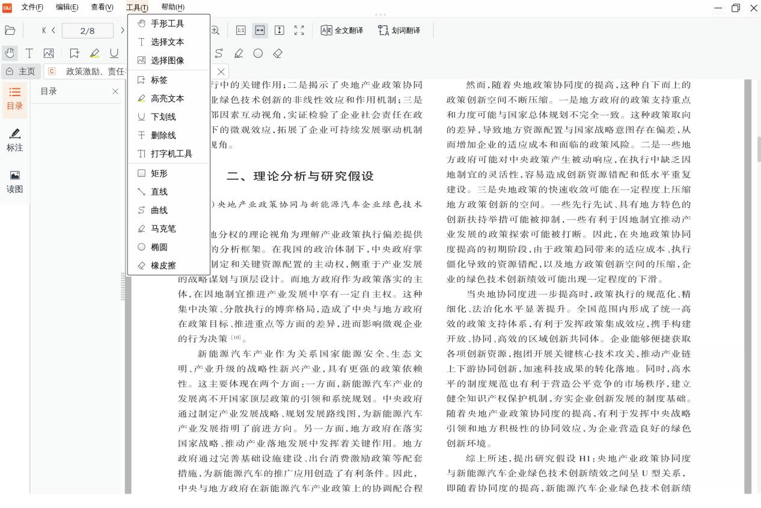Screen dimensions: 761x508
Task: Choose 下划线 from the tools menu
Action: [x=169, y=117]
